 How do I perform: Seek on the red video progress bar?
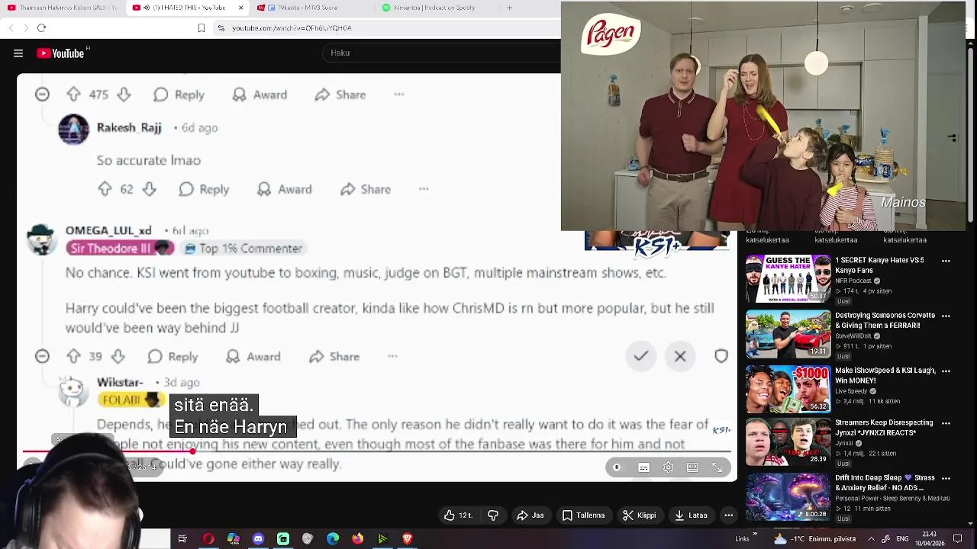pos(376,451)
